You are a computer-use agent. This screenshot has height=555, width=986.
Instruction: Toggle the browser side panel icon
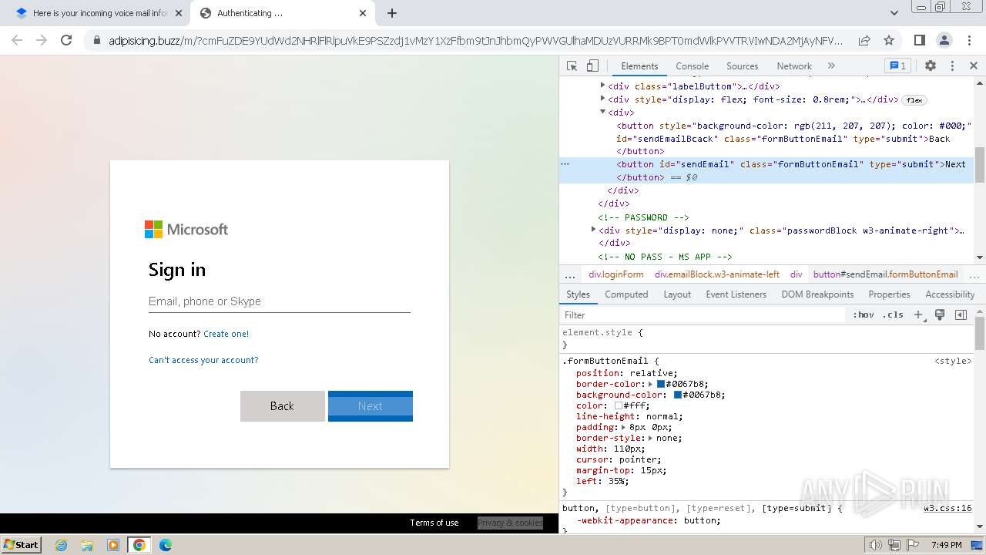click(x=920, y=40)
